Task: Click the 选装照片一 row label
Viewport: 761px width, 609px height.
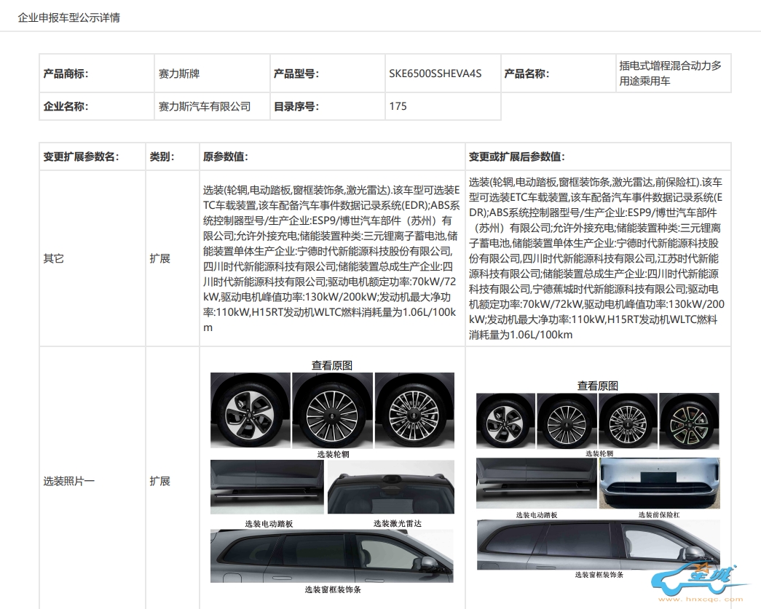Action: click(68, 481)
